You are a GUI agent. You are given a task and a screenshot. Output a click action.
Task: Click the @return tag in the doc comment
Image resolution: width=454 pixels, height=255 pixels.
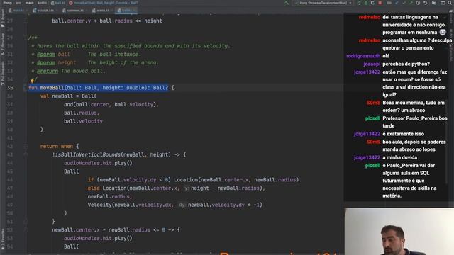(48, 71)
